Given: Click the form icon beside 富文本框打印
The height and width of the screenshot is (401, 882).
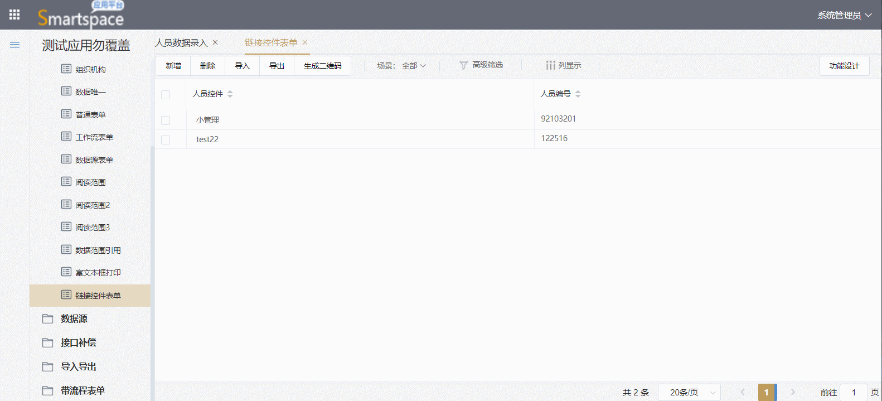Looking at the screenshot, I should pos(66,272).
